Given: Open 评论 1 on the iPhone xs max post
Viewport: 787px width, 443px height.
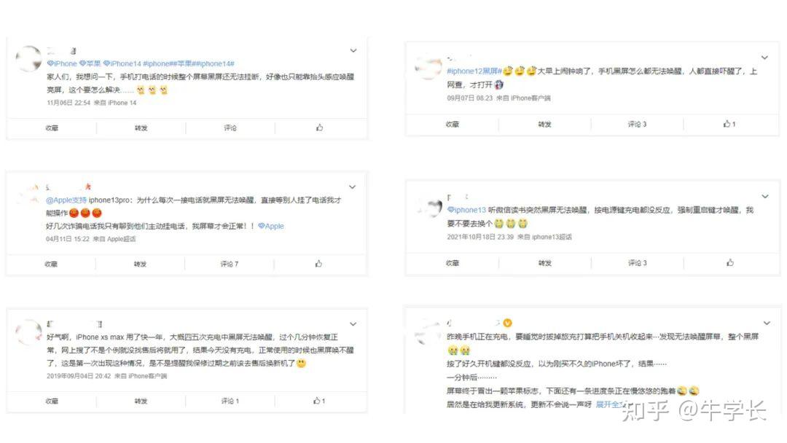Looking at the screenshot, I should pos(230,401).
